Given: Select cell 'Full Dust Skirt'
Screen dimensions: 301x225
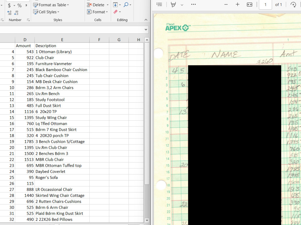Looking at the screenshot, I should tap(62, 106).
